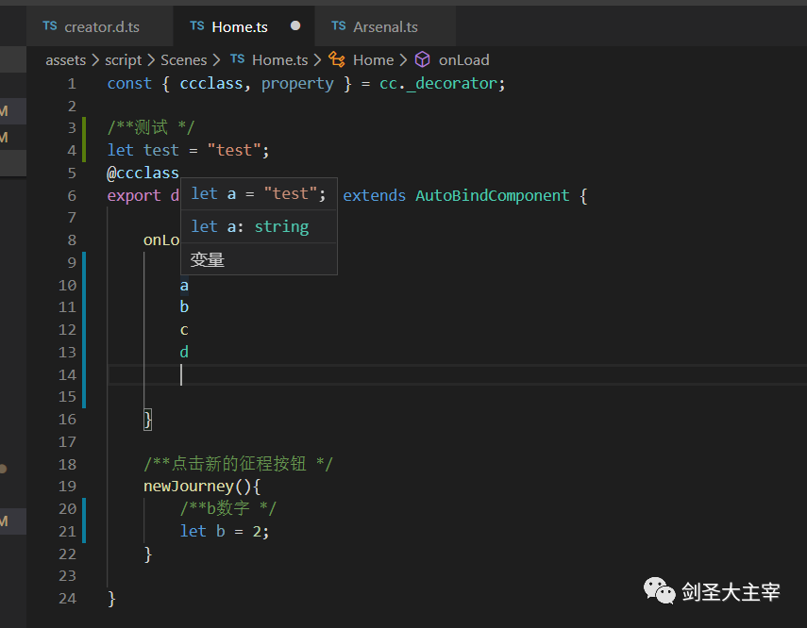Click 'let a = "test";' in hover tooltip

pyautogui.click(x=259, y=194)
